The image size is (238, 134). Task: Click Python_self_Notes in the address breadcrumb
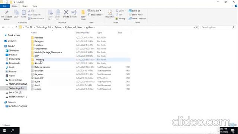74,27
